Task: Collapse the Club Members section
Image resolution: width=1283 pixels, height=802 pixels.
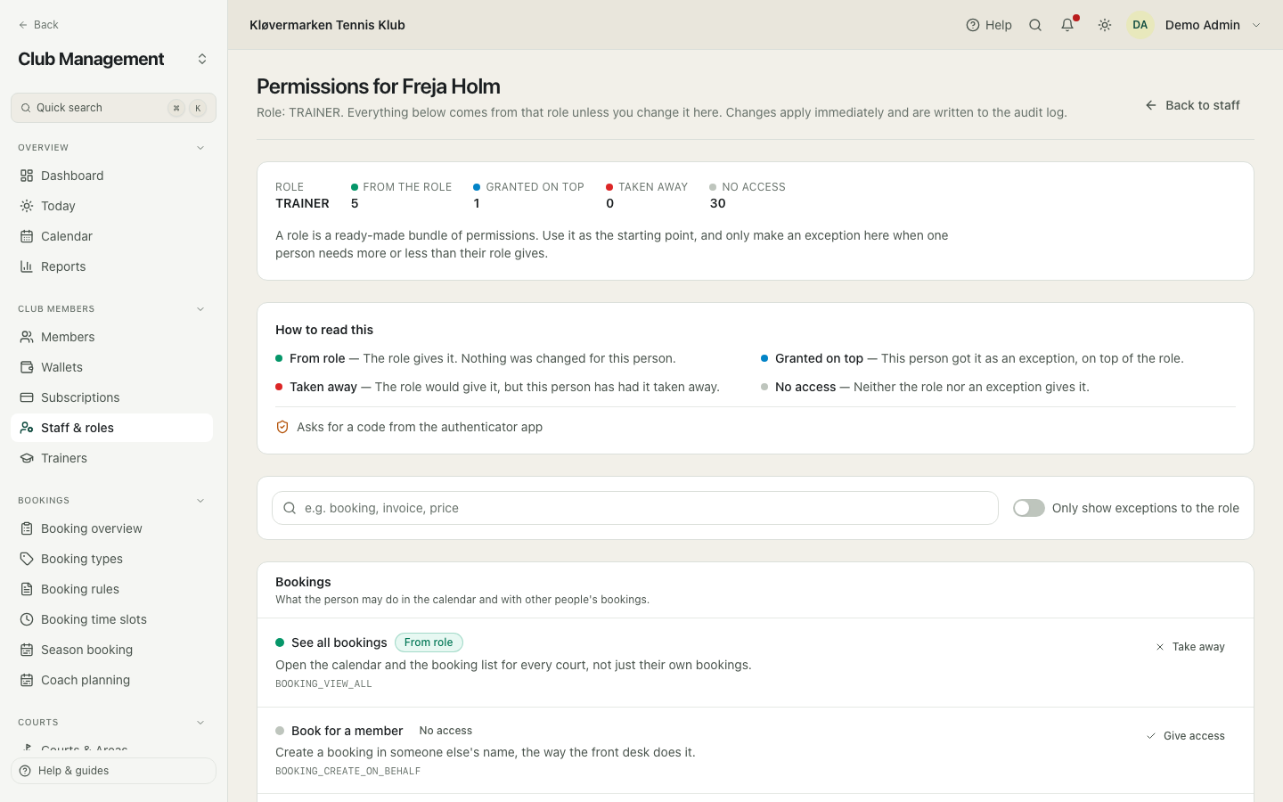Action: tap(200, 309)
